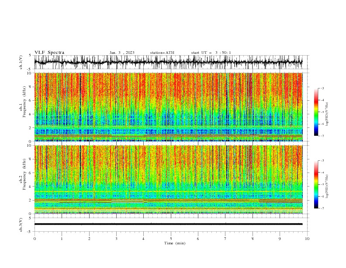Click time axis tick label '2'
The height and width of the screenshot is (268, 346).
[89, 239]
